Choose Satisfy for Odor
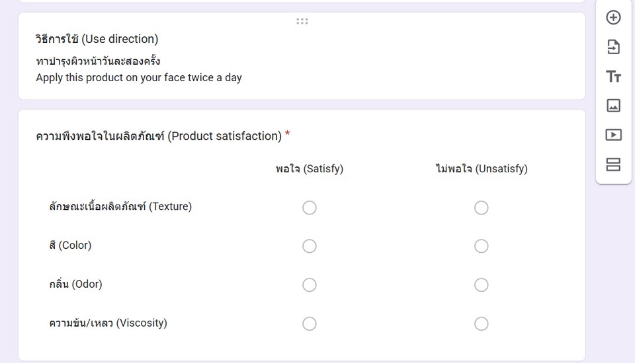Image resolution: width=635 pixels, height=363 pixels. [x=310, y=285]
